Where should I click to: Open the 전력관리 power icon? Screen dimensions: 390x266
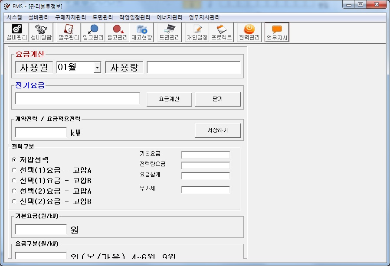[x=249, y=32]
